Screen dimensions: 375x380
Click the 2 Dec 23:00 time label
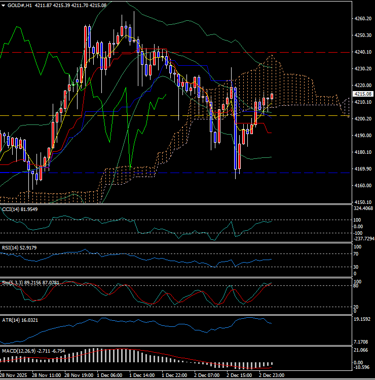click(272, 376)
